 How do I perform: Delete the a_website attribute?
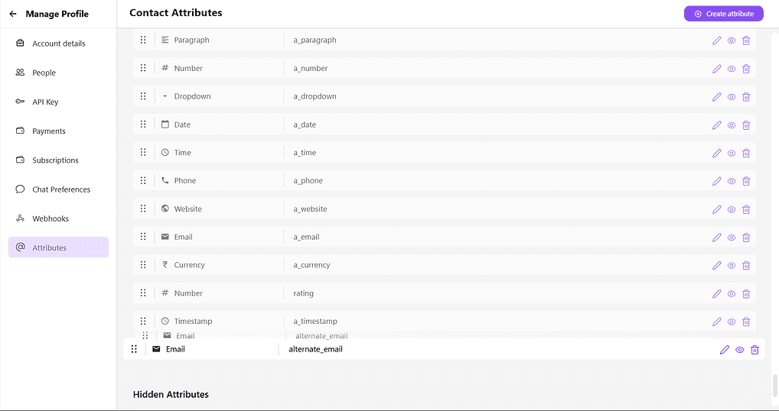click(x=746, y=210)
